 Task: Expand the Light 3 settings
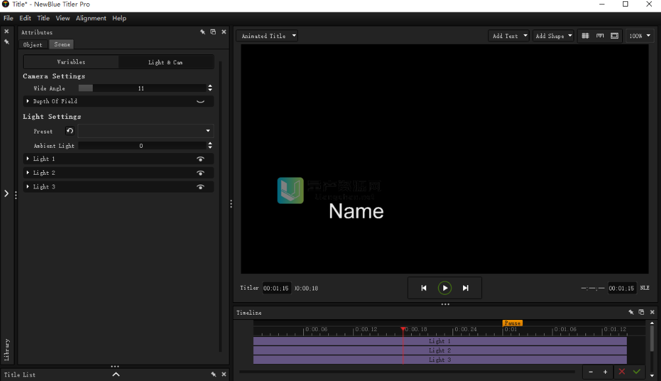[28, 187]
